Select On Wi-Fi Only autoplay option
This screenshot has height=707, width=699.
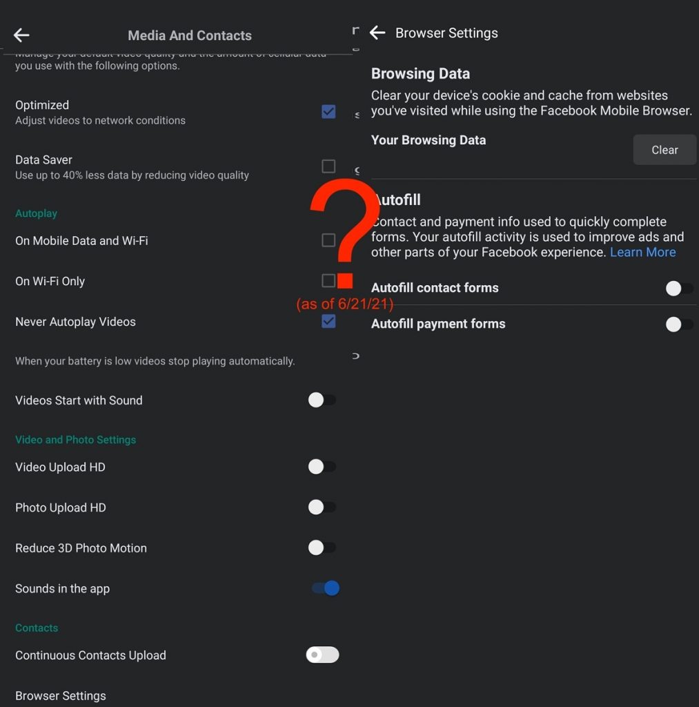(x=328, y=280)
